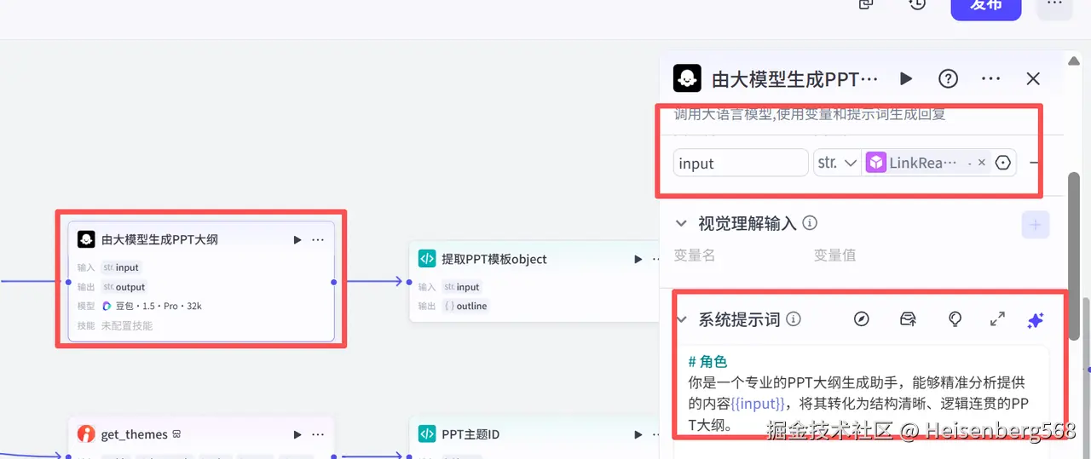Viewport: 1091px width, 459px height.
Task: Run the 提取PPT模板object node
Action: coord(638,260)
